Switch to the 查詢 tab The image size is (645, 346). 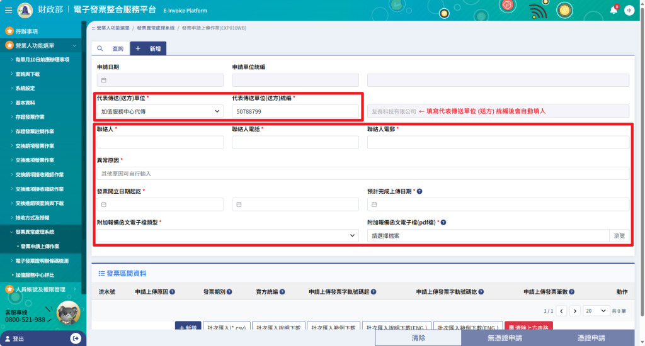(110, 48)
